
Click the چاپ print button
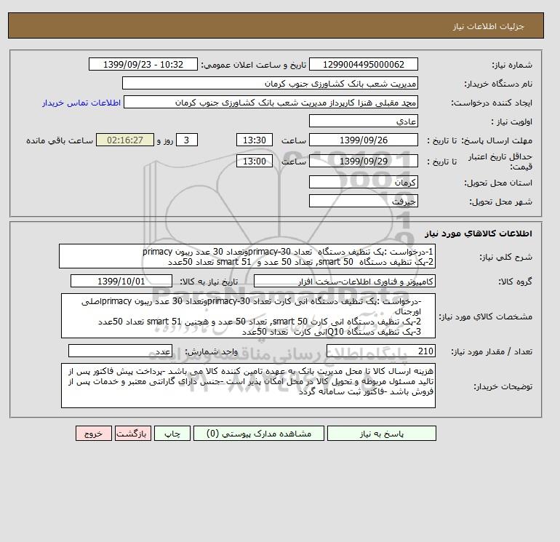pos(172,434)
